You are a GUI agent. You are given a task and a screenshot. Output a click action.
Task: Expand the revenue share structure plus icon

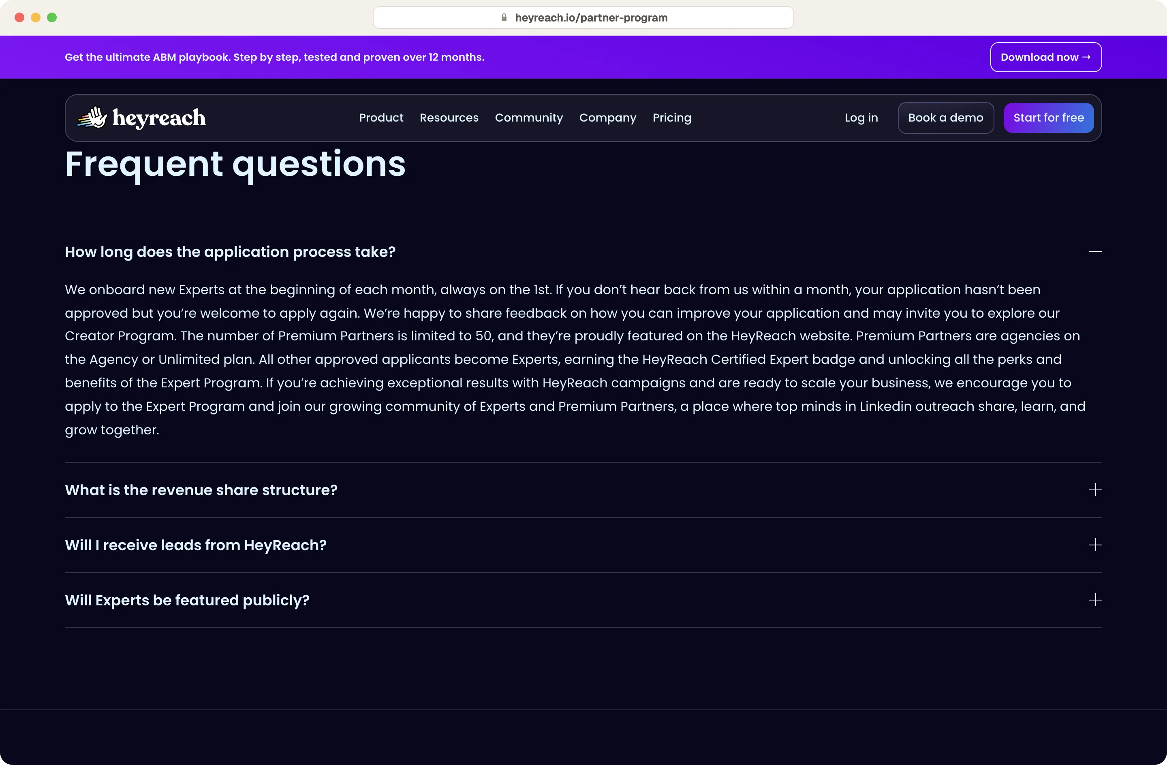[x=1095, y=490]
